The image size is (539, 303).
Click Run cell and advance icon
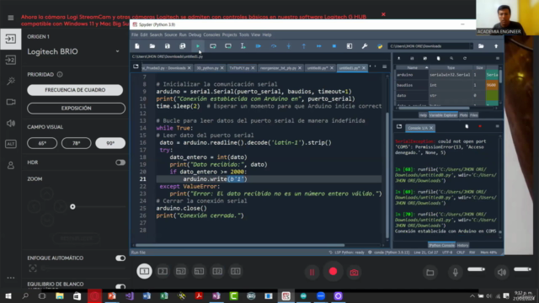(228, 46)
